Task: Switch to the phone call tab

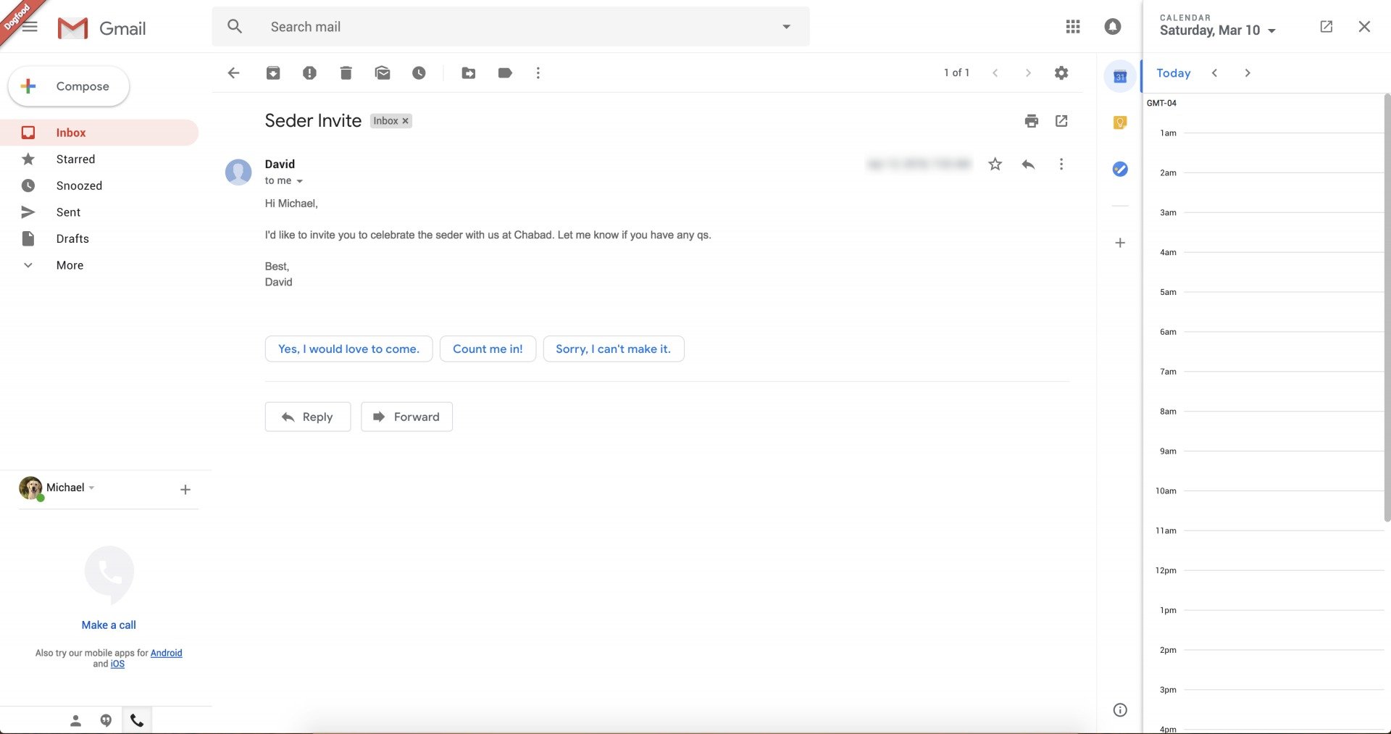Action: click(137, 720)
